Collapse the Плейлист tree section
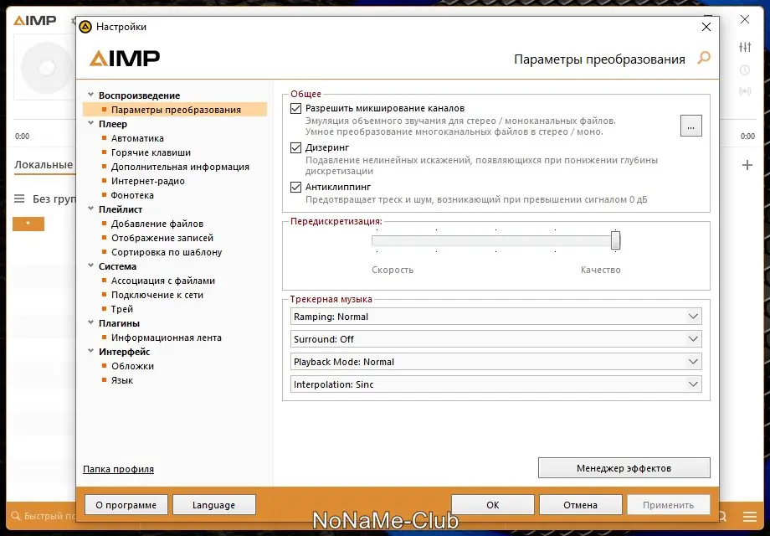This screenshot has width=770, height=536. [90, 209]
